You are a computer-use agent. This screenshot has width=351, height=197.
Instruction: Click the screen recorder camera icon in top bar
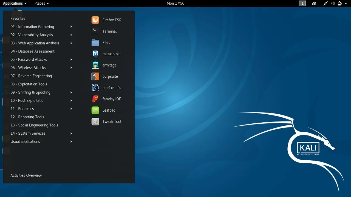[314, 3]
